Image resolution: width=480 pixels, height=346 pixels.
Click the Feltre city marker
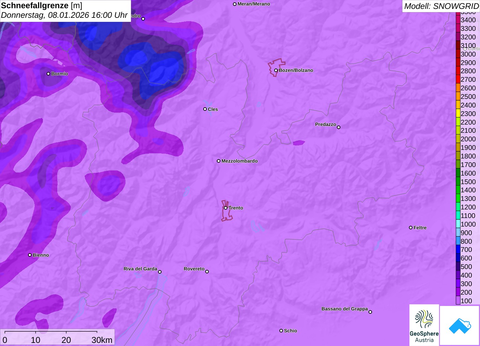click(x=411, y=228)
